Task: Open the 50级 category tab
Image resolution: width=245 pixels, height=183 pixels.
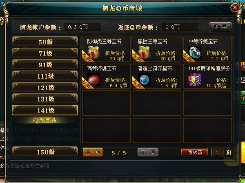Action: (x=45, y=42)
